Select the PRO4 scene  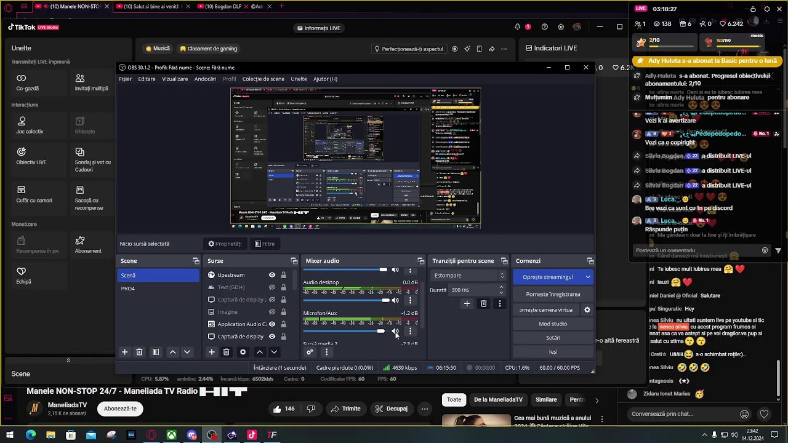[158, 289]
